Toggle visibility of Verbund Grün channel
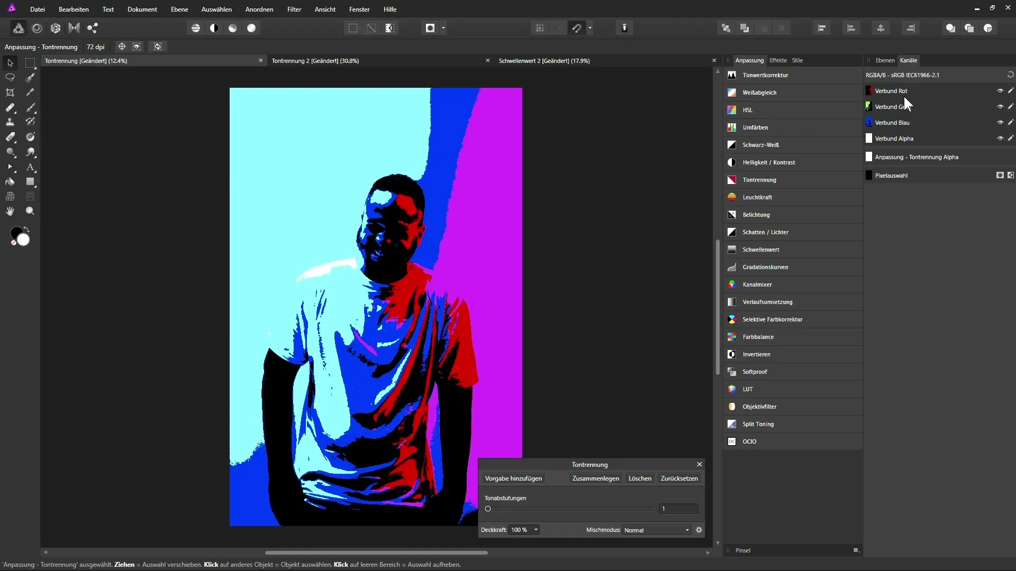This screenshot has width=1016, height=571. pyautogui.click(x=1000, y=107)
